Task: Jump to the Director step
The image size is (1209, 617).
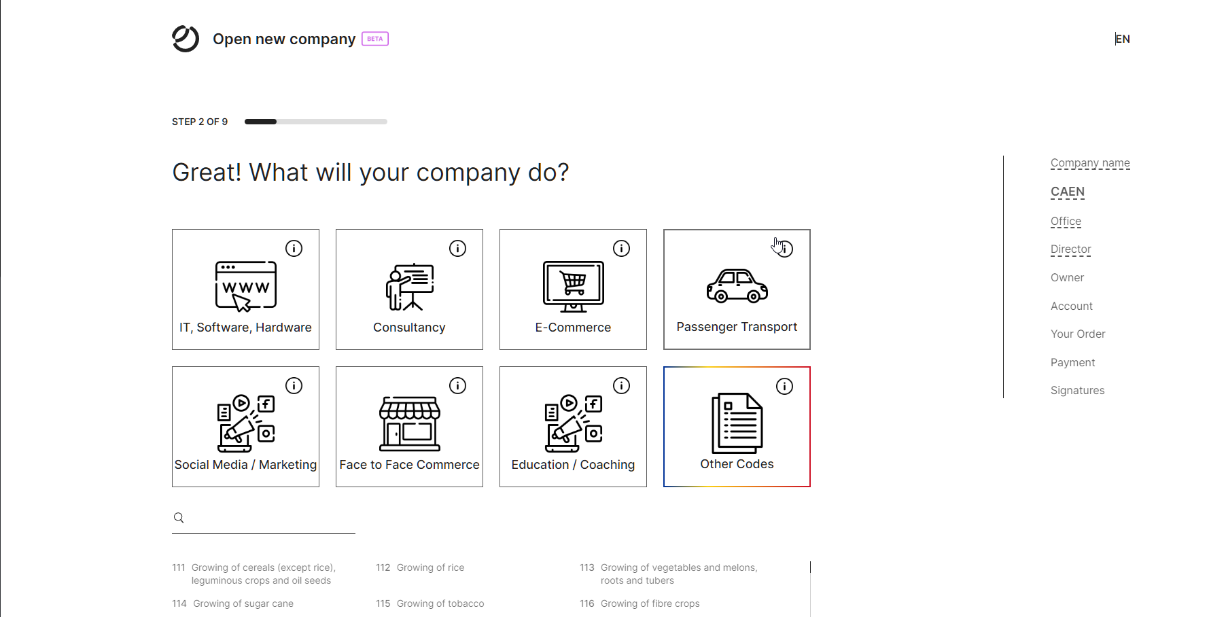Action: point(1070,249)
